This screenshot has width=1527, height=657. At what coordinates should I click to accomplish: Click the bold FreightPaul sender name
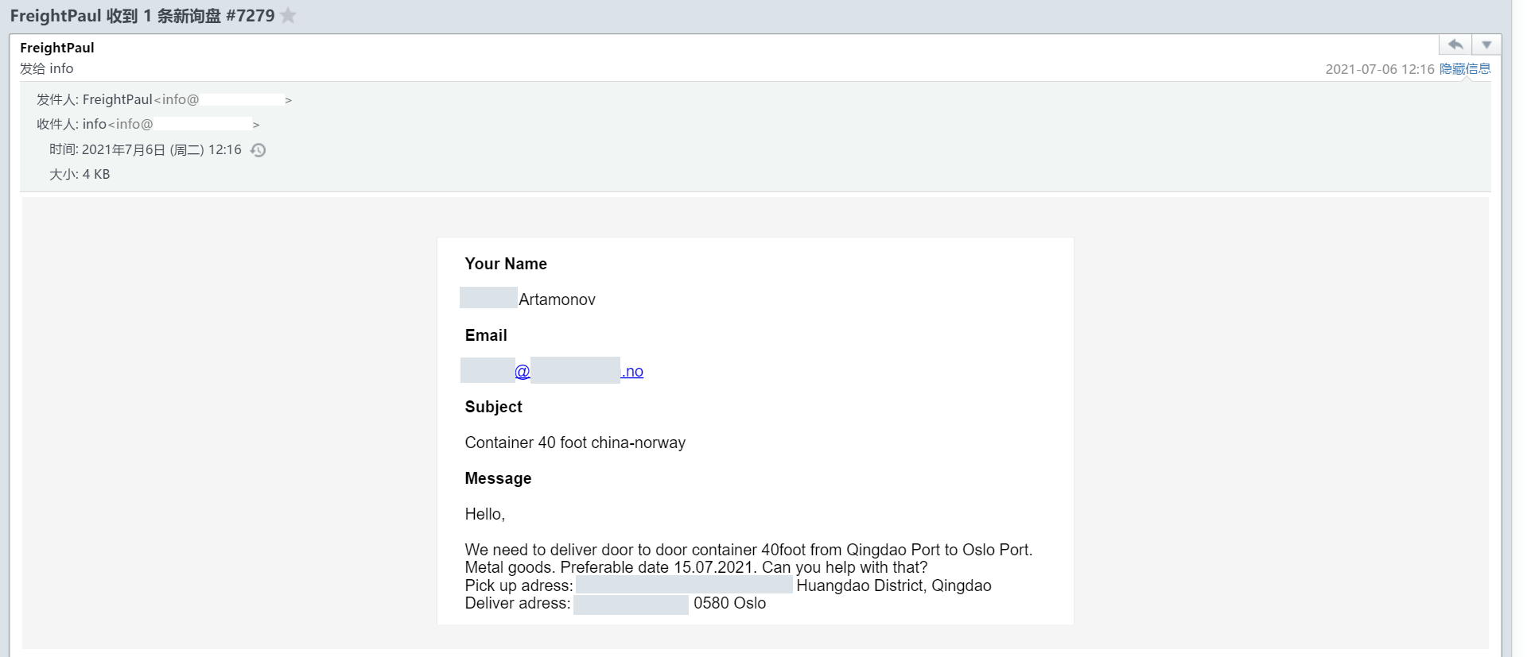pos(57,48)
